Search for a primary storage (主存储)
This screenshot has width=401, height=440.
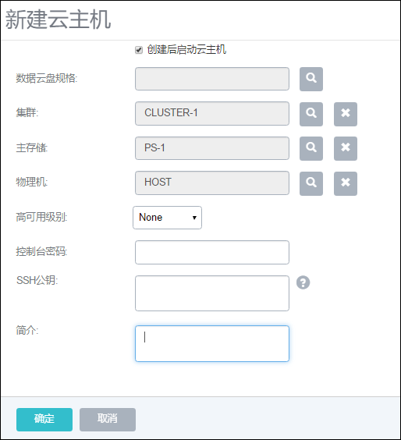[311, 148]
